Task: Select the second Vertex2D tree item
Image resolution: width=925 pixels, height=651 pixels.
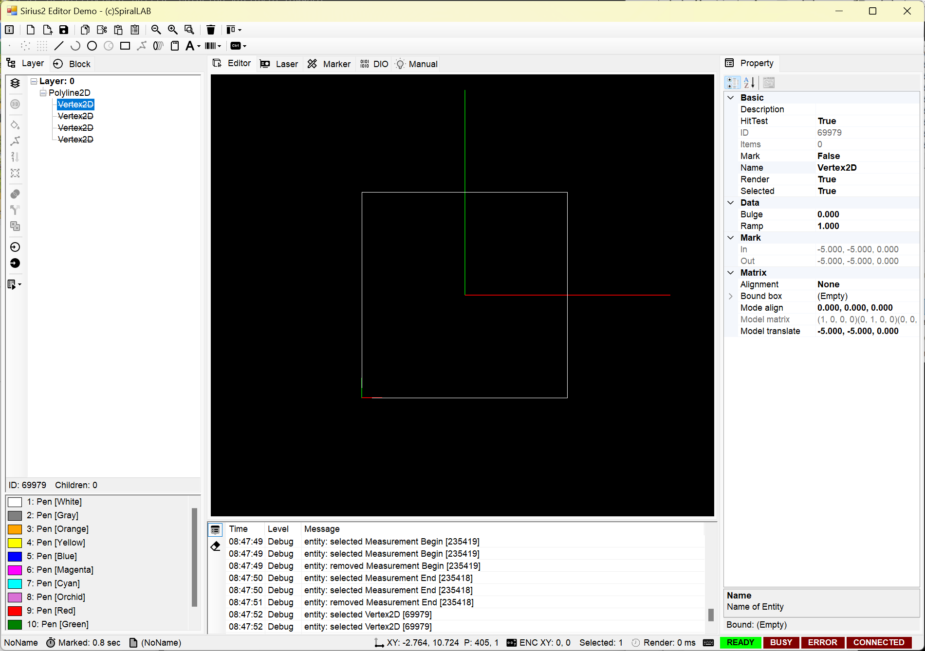Action: pos(75,116)
